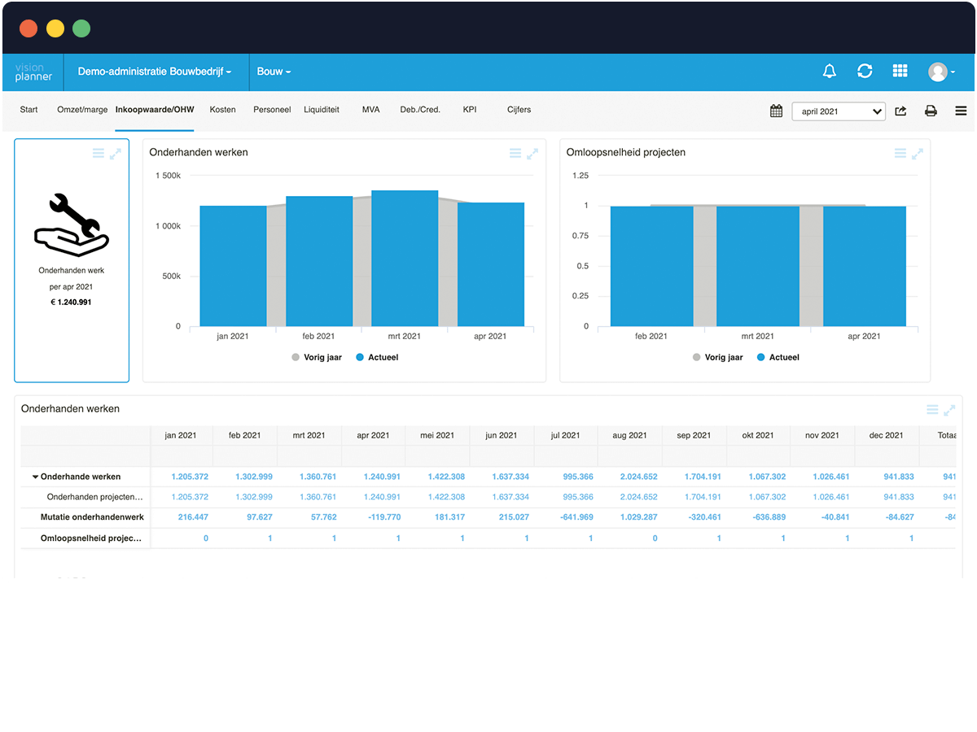Open the notifications bell
Screen dimensions: 977x732
pyautogui.click(x=830, y=72)
